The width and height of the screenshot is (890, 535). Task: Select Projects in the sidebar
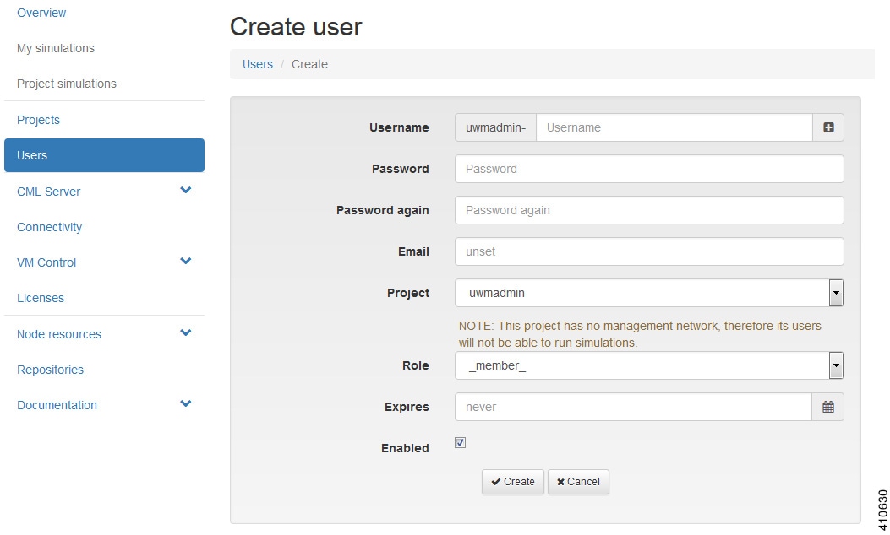pyautogui.click(x=39, y=120)
